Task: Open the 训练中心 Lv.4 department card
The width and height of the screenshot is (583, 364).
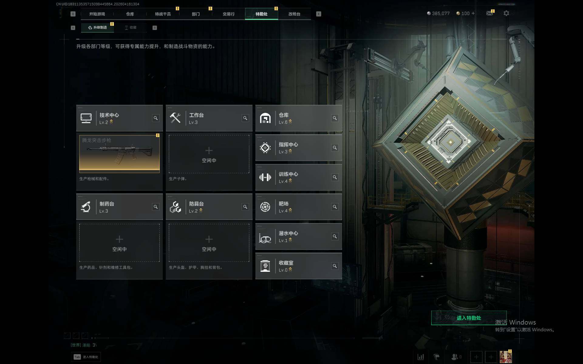Action: coord(298,177)
